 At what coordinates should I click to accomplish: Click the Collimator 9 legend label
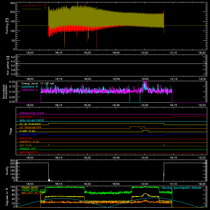(x=29, y=90)
